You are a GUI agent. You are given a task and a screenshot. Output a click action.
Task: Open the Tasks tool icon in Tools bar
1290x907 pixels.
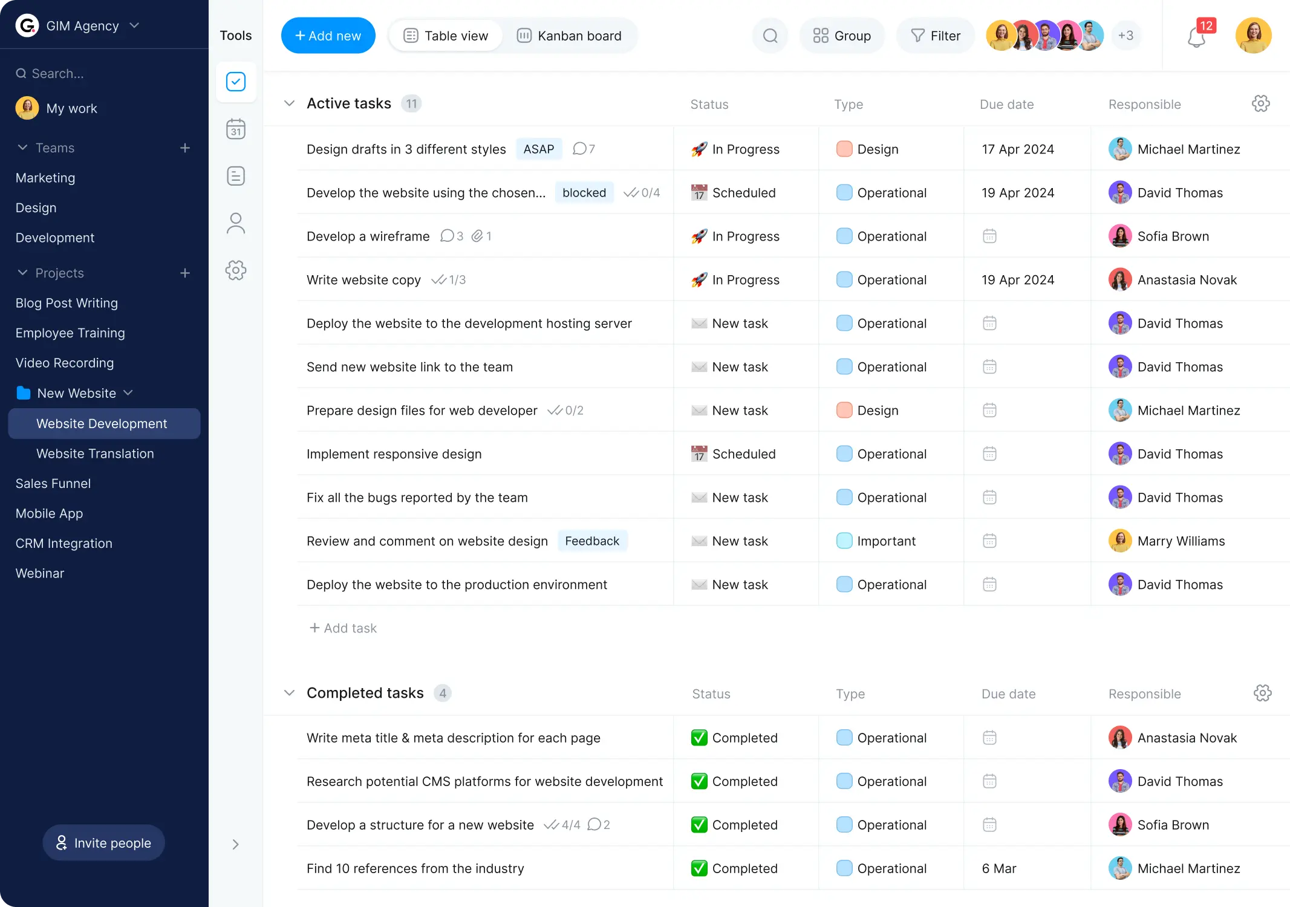pos(236,82)
